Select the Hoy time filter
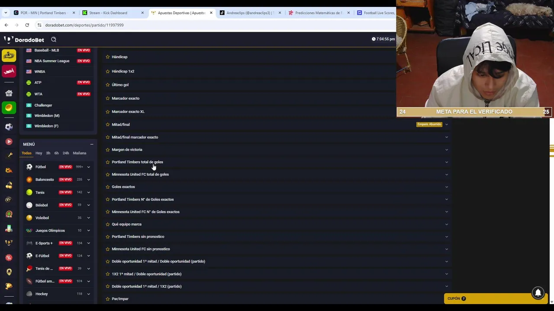This screenshot has height=311, width=554. 39,153
